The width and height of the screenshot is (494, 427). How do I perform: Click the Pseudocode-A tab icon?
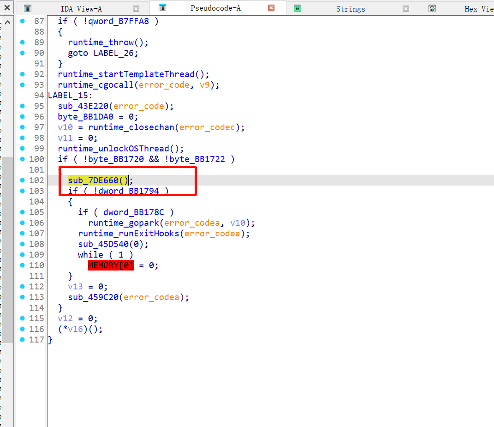tap(162, 8)
